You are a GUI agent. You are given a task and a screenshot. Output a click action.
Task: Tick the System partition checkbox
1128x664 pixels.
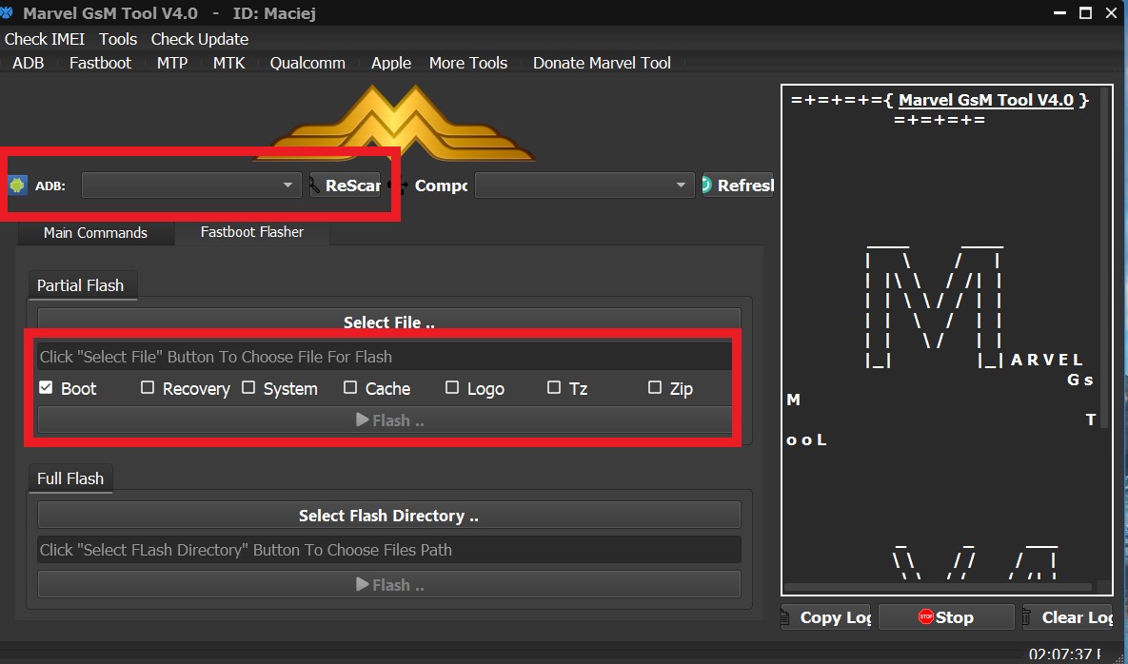pos(249,388)
